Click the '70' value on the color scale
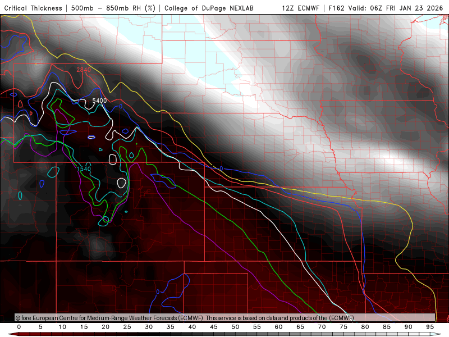The image size is (449, 337). [x=322, y=327]
